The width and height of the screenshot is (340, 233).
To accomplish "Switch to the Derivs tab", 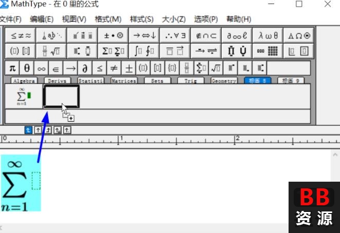I will point(57,81).
